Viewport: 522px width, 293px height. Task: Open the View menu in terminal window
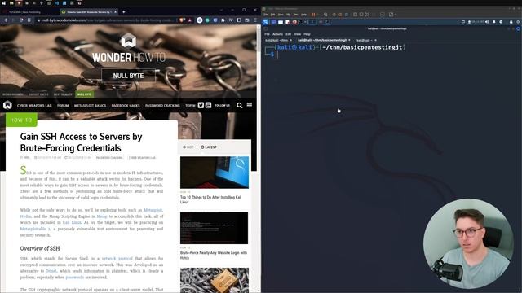point(297,34)
